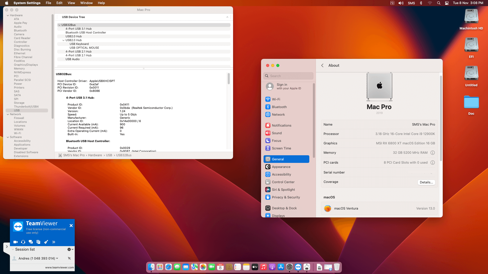The image size is (488, 274).
Task: Open the Help menu
Action: click(101, 3)
